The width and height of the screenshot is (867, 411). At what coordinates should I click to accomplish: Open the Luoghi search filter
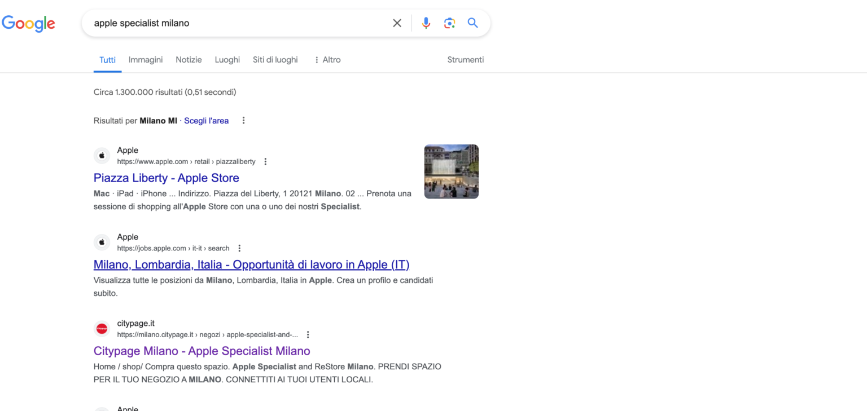point(227,59)
